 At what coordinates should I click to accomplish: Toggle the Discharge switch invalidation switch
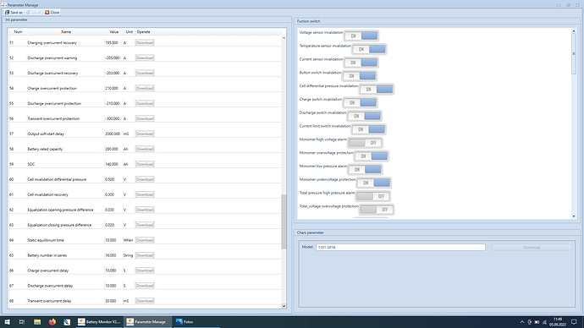click(364, 116)
